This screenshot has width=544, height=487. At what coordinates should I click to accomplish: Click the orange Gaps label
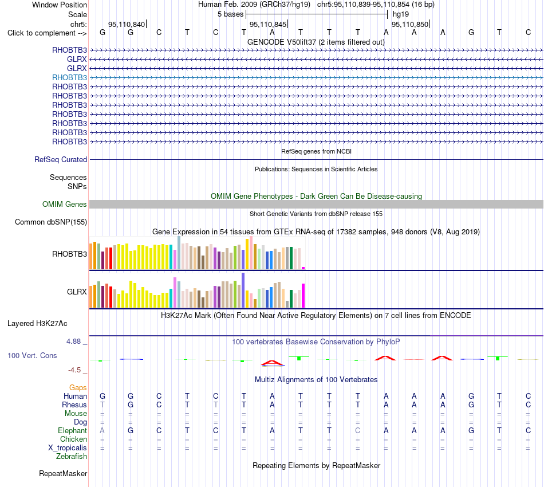coord(78,387)
